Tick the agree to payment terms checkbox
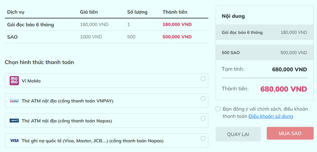Viewport: 317px width, 152px height. tap(218, 109)
